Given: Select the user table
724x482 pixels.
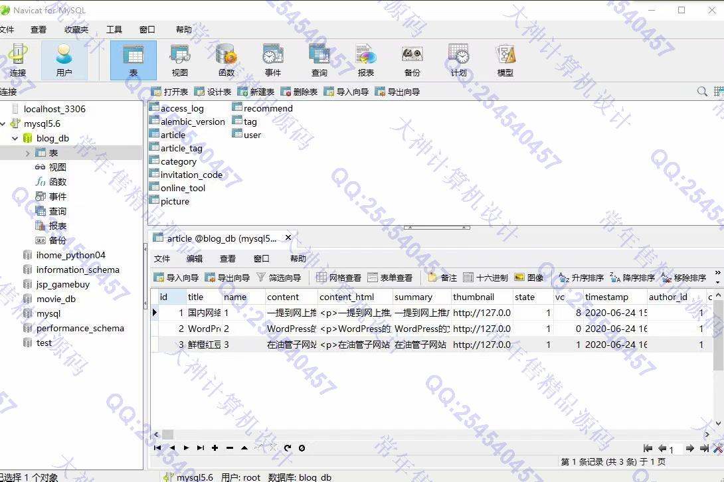Looking at the screenshot, I should (x=246, y=135).
